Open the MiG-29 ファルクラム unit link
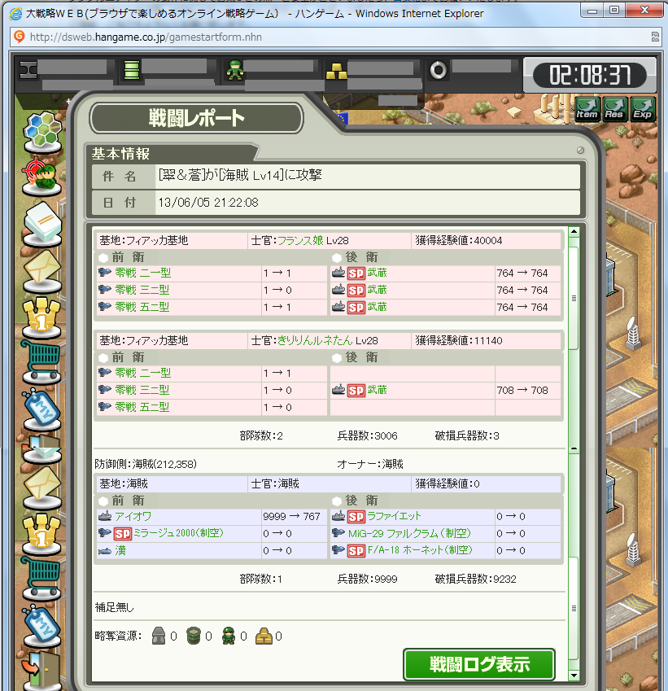Image resolution: width=668 pixels, height=691 pixels. [409, 534]
